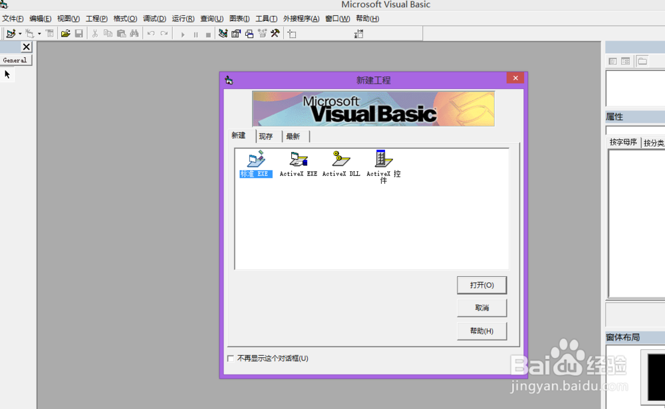
Task: Open the 查询(U) menu
Action: (x=211, y=19)
